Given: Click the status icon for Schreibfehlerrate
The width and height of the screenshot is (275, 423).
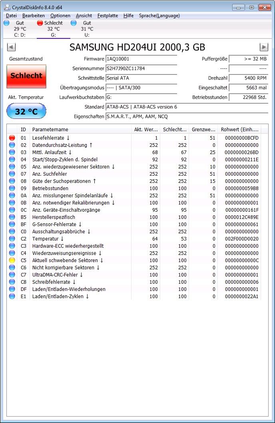Looking at the screenshot, I should [12, 282].
